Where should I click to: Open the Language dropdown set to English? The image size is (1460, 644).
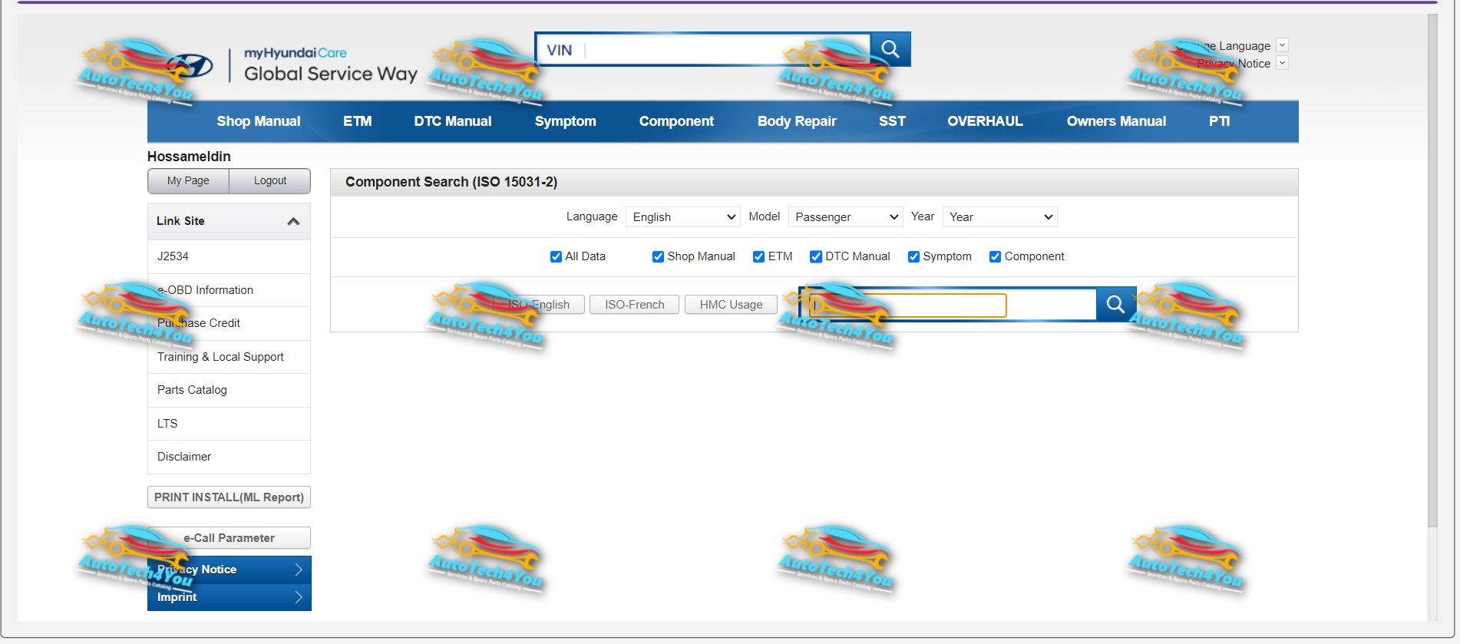[682, 217]
